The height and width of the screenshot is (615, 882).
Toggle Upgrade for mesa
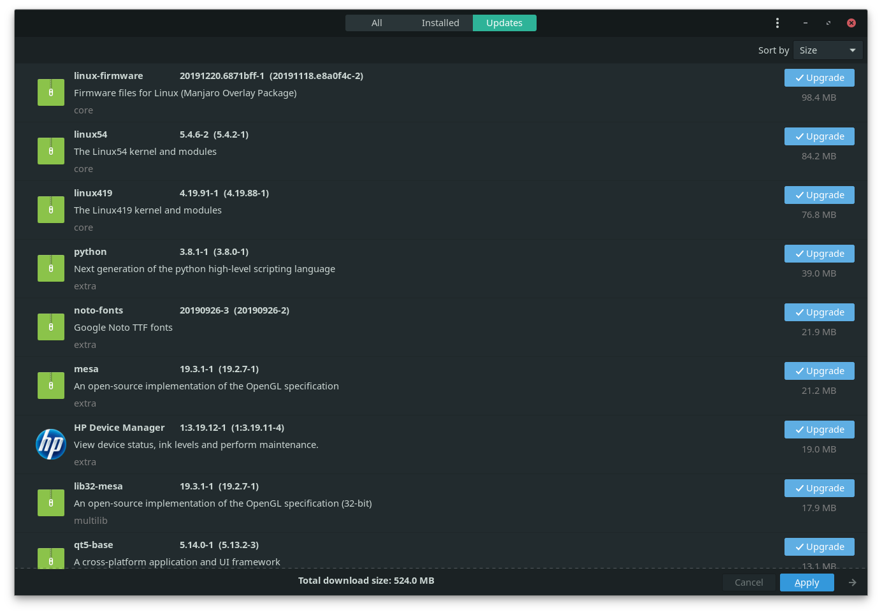pyautogui.click(x=820, y=371)
